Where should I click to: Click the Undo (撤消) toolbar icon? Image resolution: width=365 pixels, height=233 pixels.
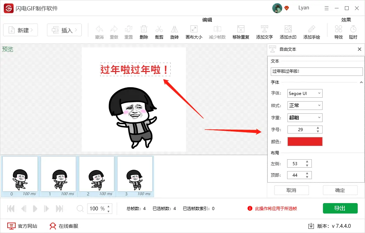pos(99,32)
